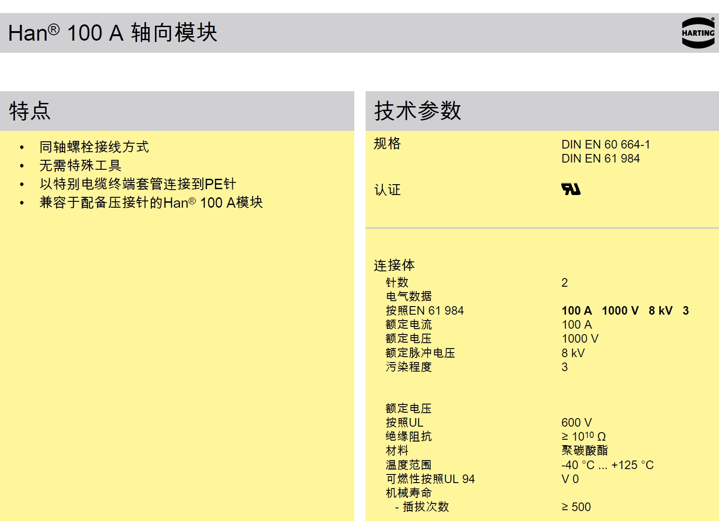Click the '可燃性按照UL 94' label

click(430, 479)
